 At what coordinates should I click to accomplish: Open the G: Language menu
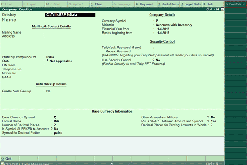point(124,4)
